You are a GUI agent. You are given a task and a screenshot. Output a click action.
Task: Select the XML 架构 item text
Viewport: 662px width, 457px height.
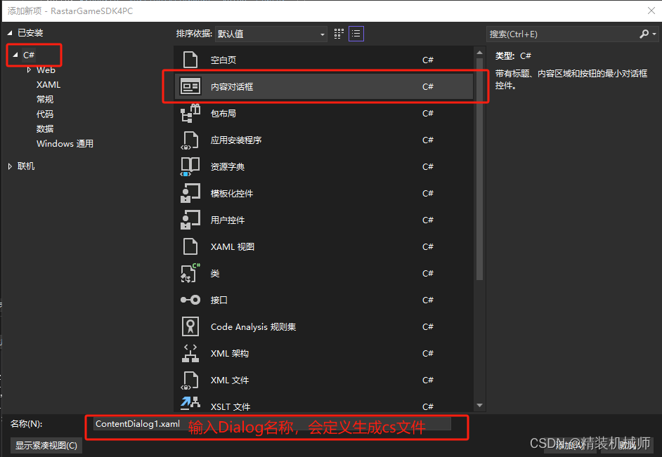[x=230, y=353]
